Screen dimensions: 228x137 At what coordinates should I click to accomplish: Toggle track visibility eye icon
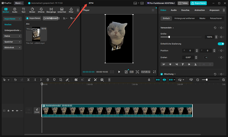coord(13,111)
